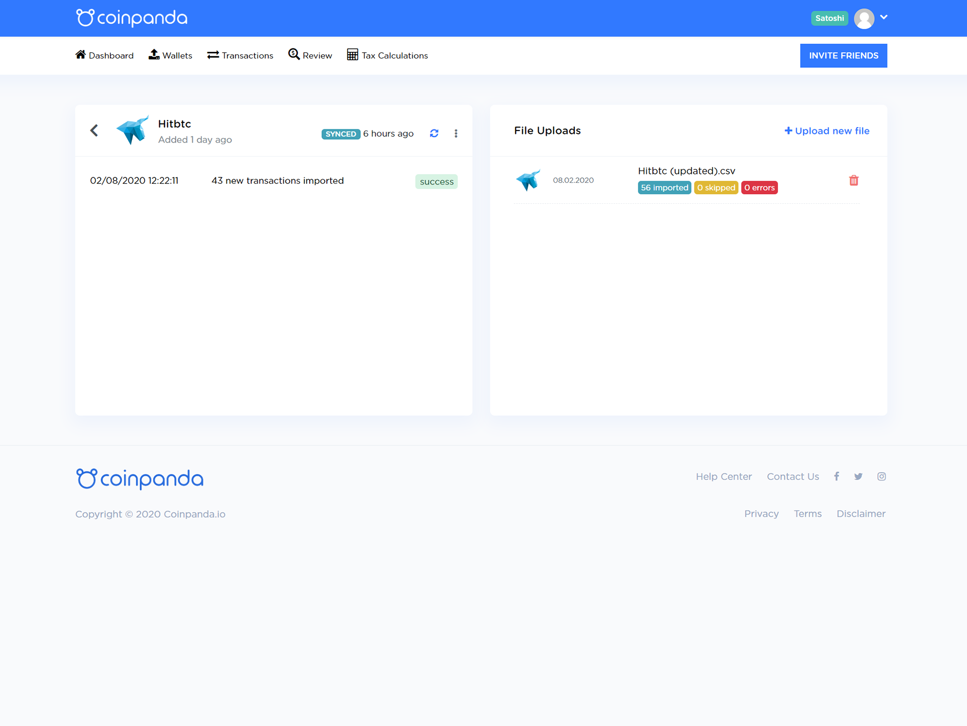Click the Hitbtc logo in File Uploads row
The image size is (967, 726).
(528, 180)
